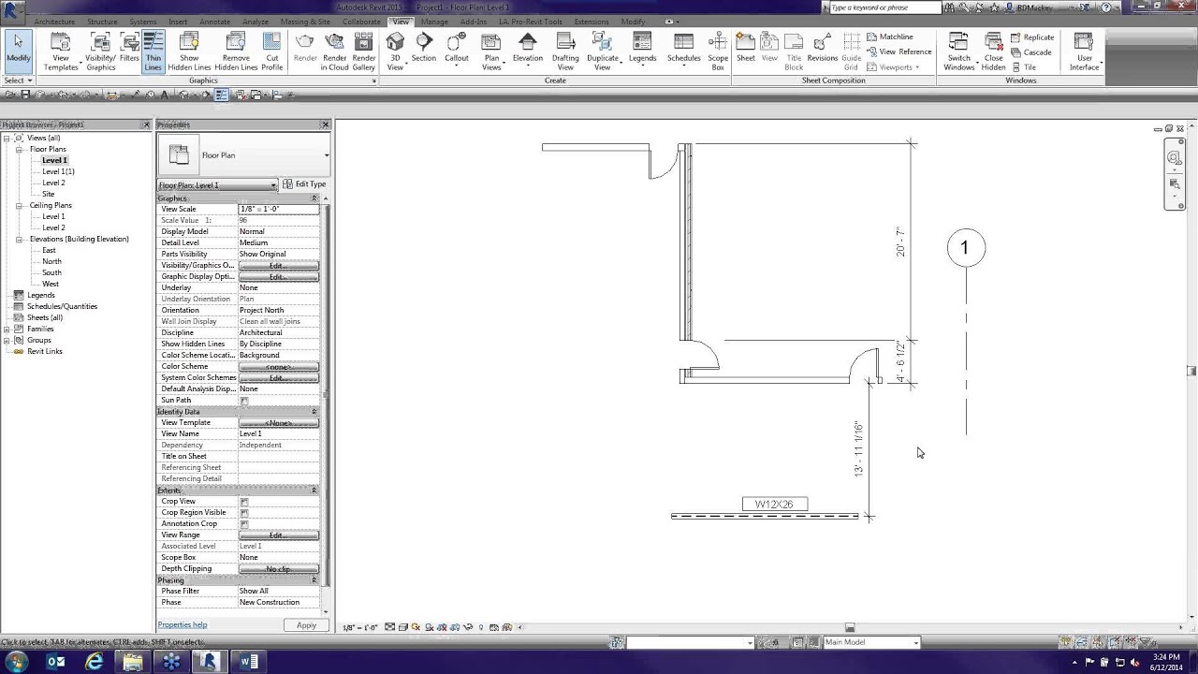Viewport: 1198px width, 674px height.
Task: Create a Drafting View
Action: tap(565, 51)
